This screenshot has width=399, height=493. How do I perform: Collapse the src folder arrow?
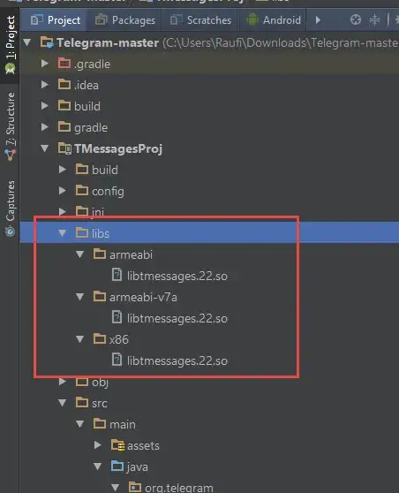tap(63, 403)
